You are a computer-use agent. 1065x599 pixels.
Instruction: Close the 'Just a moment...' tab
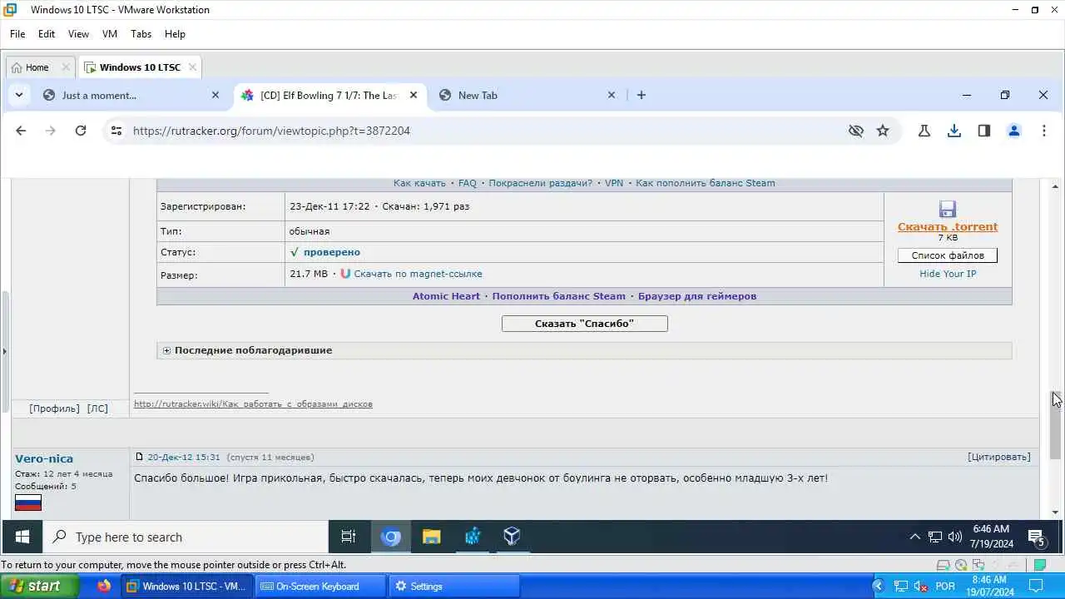pos(215,95)
